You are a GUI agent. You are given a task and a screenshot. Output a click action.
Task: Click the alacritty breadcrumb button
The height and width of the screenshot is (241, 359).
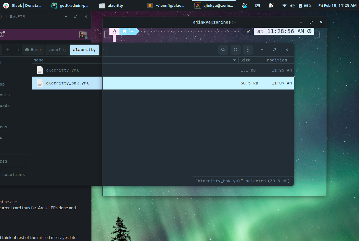click(84, 50)
